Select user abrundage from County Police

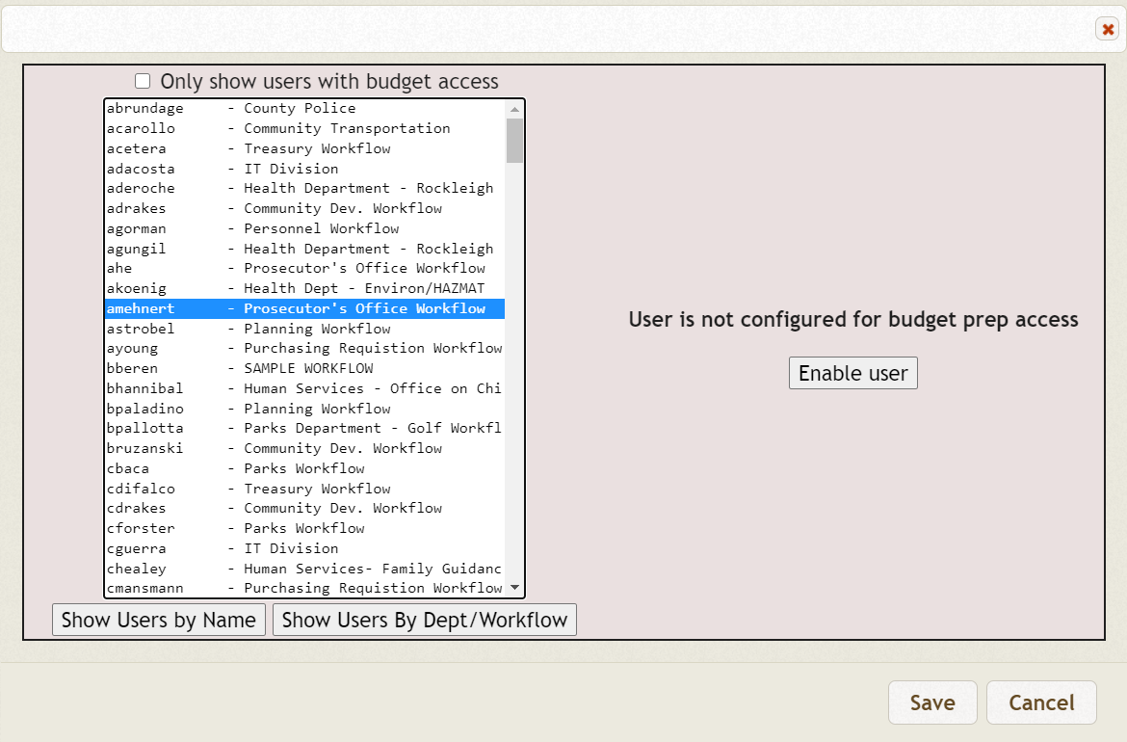click(241, 108)
